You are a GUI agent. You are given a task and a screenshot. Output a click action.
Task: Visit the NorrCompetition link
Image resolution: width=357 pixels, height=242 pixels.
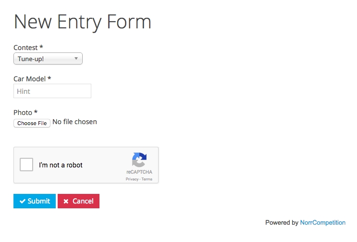click(x=322, y=223)
